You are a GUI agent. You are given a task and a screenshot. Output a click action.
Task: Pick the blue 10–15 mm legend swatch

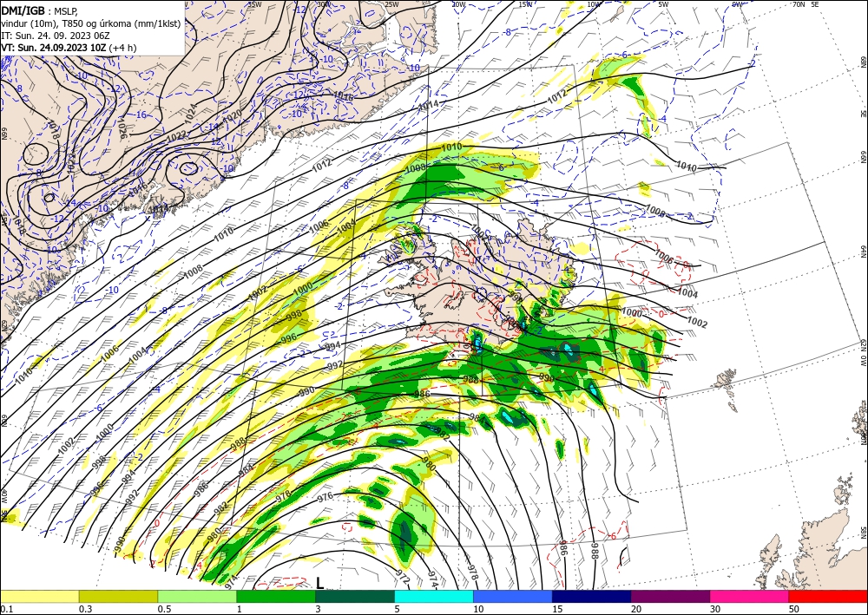point(513,596)
